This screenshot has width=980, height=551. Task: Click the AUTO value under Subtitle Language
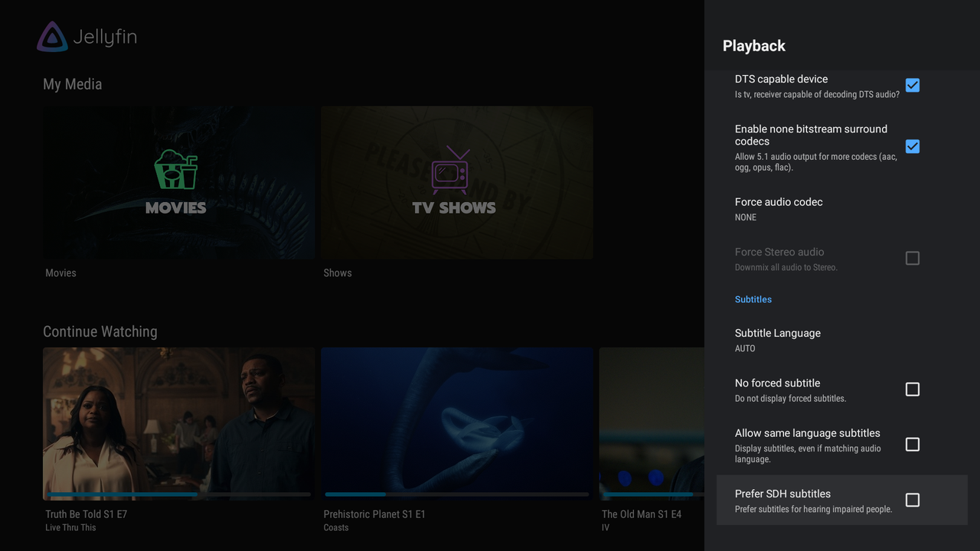point(745,348)
